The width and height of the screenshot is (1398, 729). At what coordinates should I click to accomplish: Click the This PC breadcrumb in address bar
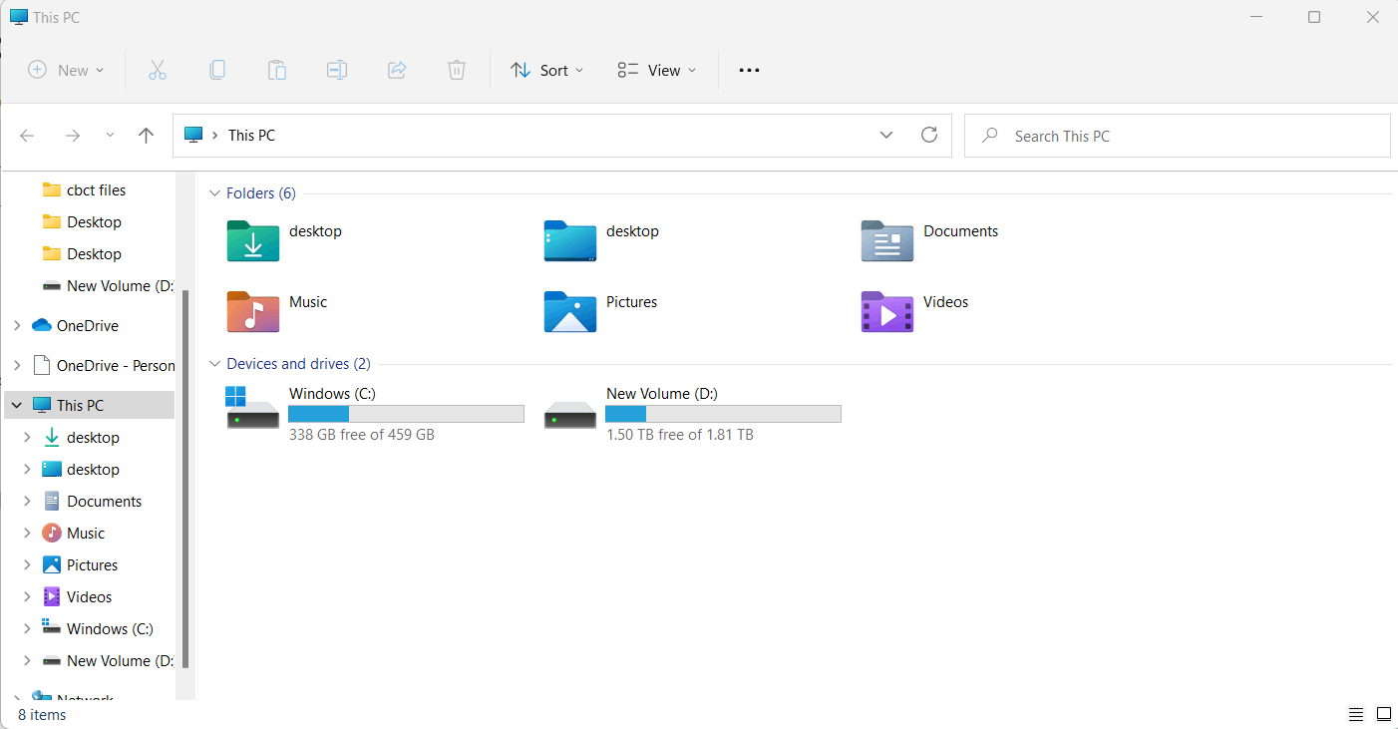click(x=251, y=135)
